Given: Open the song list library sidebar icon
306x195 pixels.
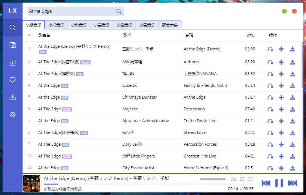Looking at the screenshot, I should (13, 45).
